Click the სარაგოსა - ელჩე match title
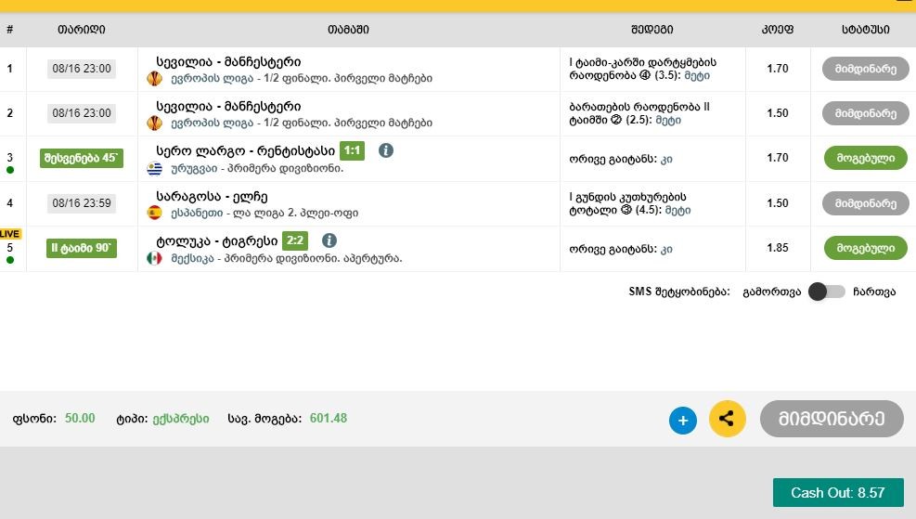916x519 pixels. 212,197
